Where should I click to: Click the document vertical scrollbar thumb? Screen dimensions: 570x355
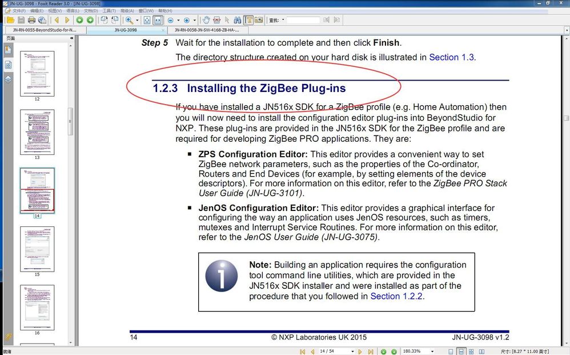566,118
